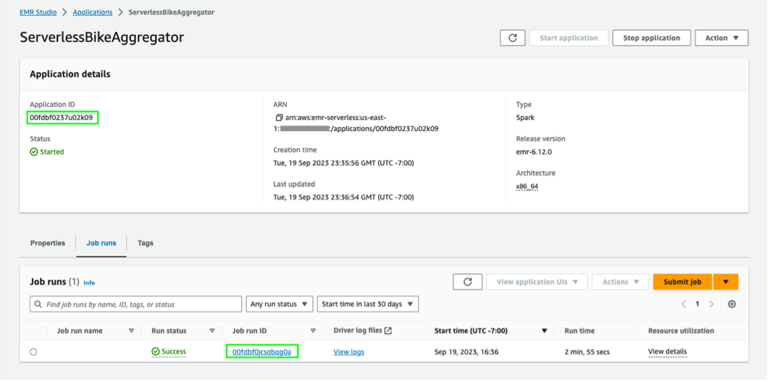The image size is (770, 382).
Task: Copy the ARN using the copy icon
Action: 279,118
